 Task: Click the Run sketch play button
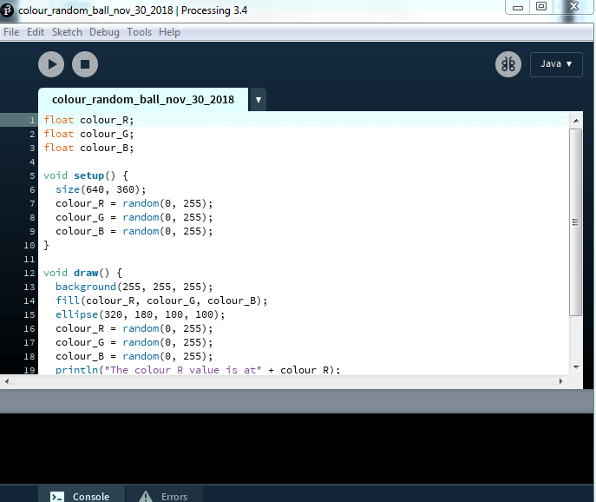click(51, 64)
